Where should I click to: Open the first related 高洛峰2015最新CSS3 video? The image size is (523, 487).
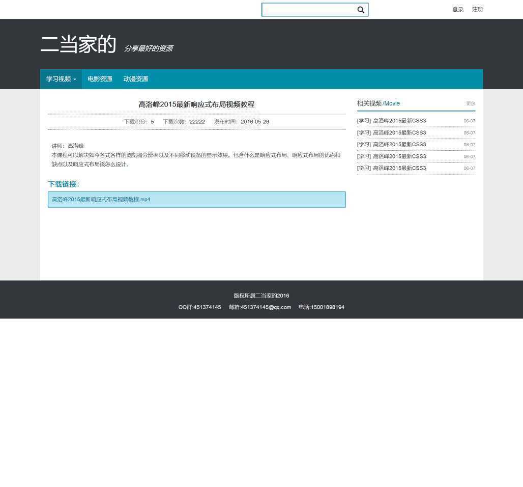click(399, 121)
